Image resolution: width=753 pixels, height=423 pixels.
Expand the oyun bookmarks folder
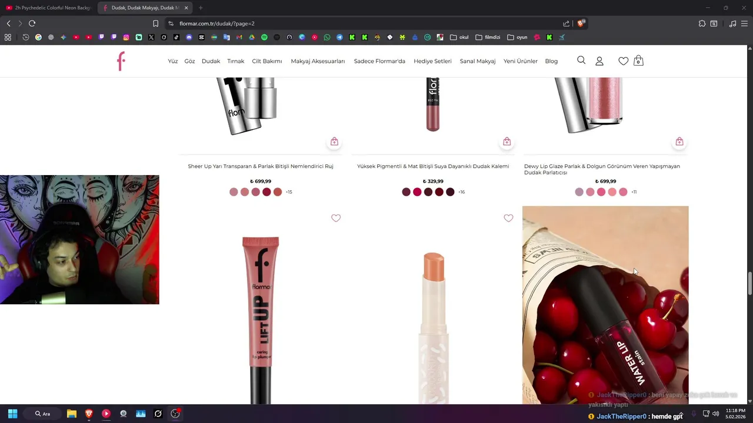coord(517,37)
